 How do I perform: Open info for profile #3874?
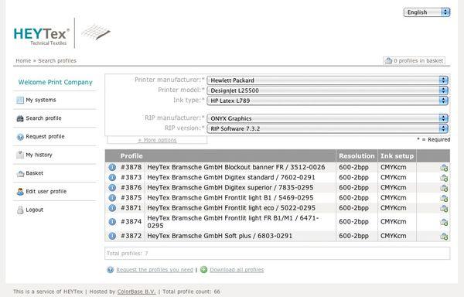point(112,221)
